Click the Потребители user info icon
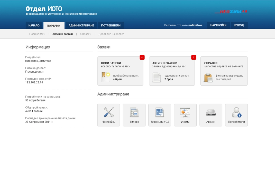Image resolution: width=275 pixels, height=186 pixels. (x=236, y=112)
